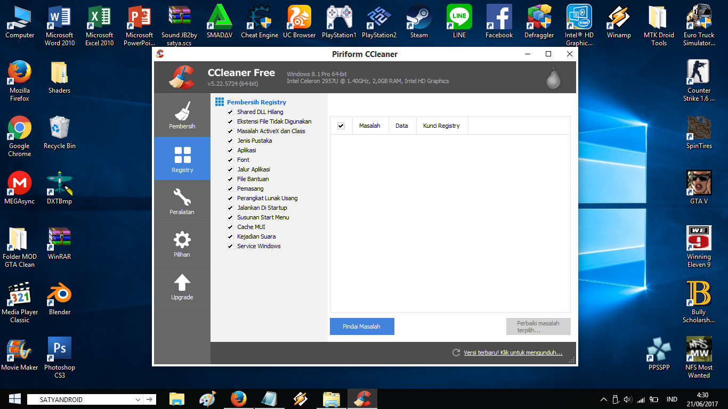The height and width of the screenshot is (409, 728).
Task: Toggle Jalankan Di Startup checkbox
Action: pos(230,208)
